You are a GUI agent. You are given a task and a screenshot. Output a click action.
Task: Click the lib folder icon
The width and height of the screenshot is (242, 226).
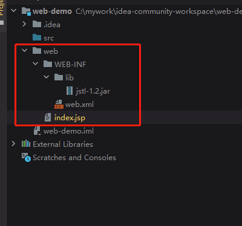point(59,77)
